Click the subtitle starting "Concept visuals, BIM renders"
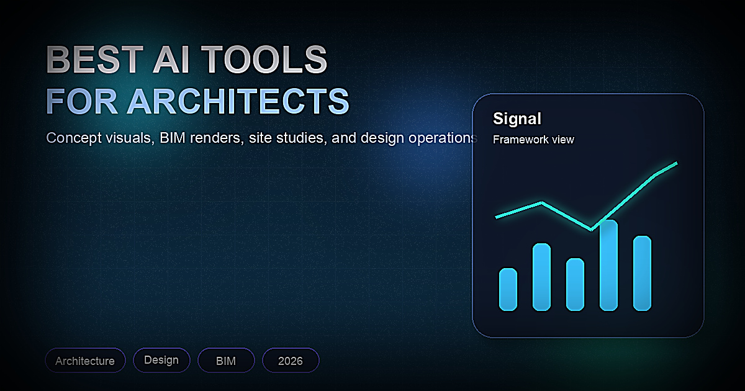The height and width of the screenshot is (391, 745). point(262,138)
